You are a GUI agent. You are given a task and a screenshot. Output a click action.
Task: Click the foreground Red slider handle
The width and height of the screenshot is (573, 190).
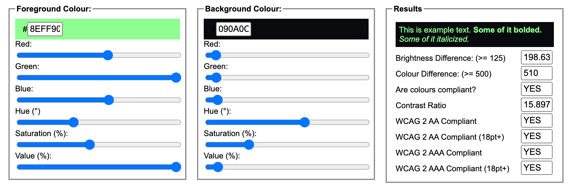[x=108, y=55]
